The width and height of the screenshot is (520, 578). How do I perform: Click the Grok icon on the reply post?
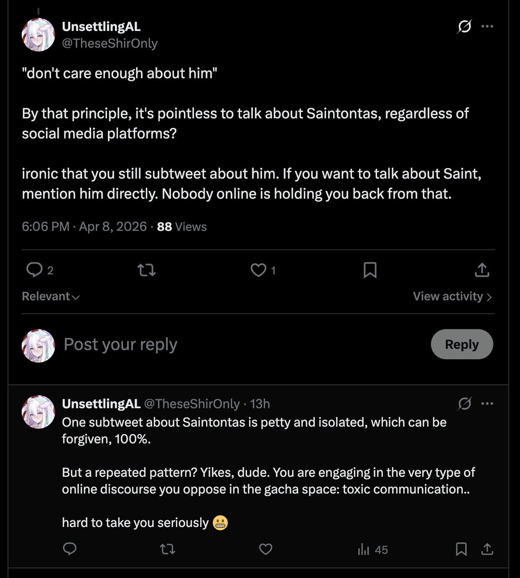pyautogui.click(x=464, y=403)
